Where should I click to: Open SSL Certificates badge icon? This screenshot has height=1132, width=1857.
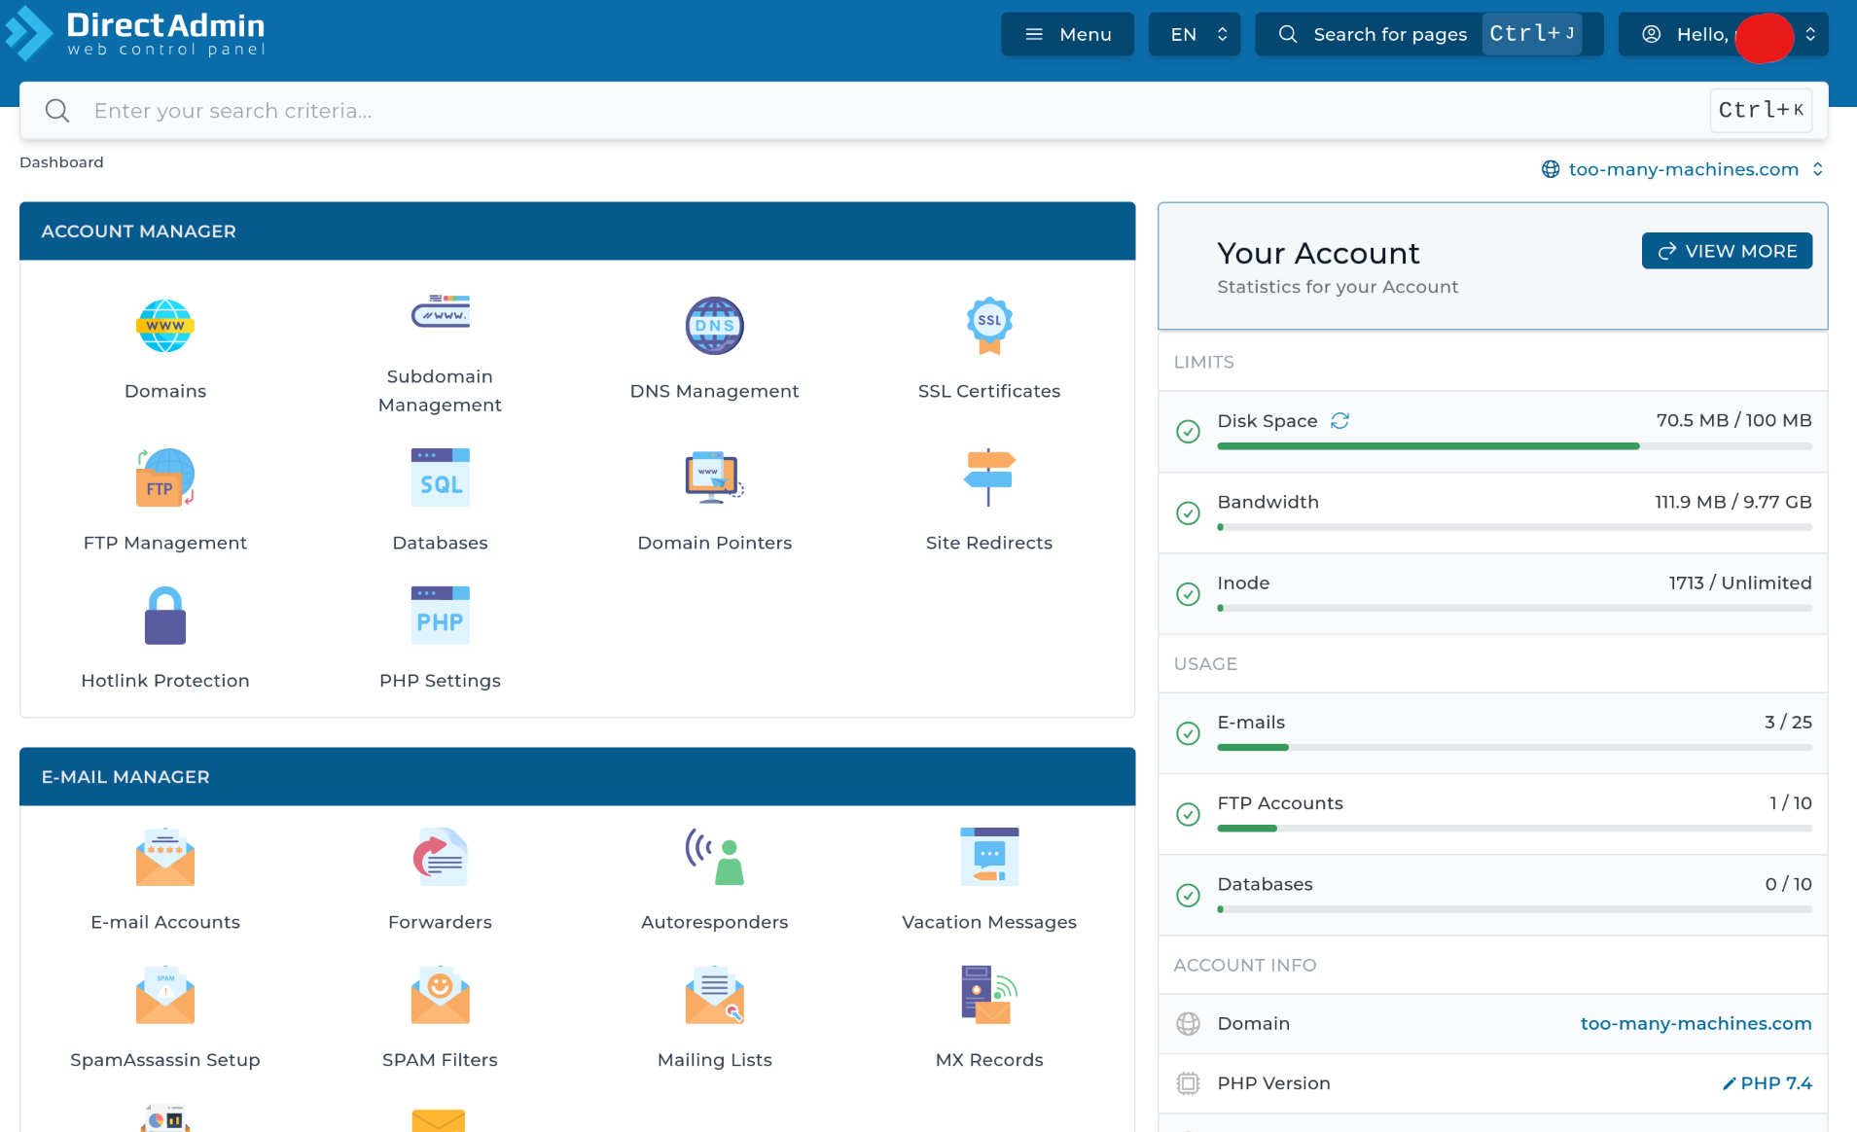(989, 326)
